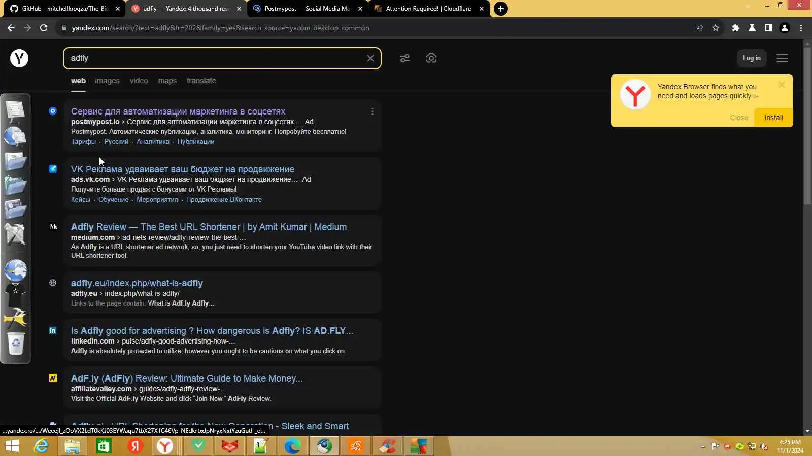The height and width of the screenshot is (456, 812).
Task: Click the browser address bar URL
Action: (220, 28)
